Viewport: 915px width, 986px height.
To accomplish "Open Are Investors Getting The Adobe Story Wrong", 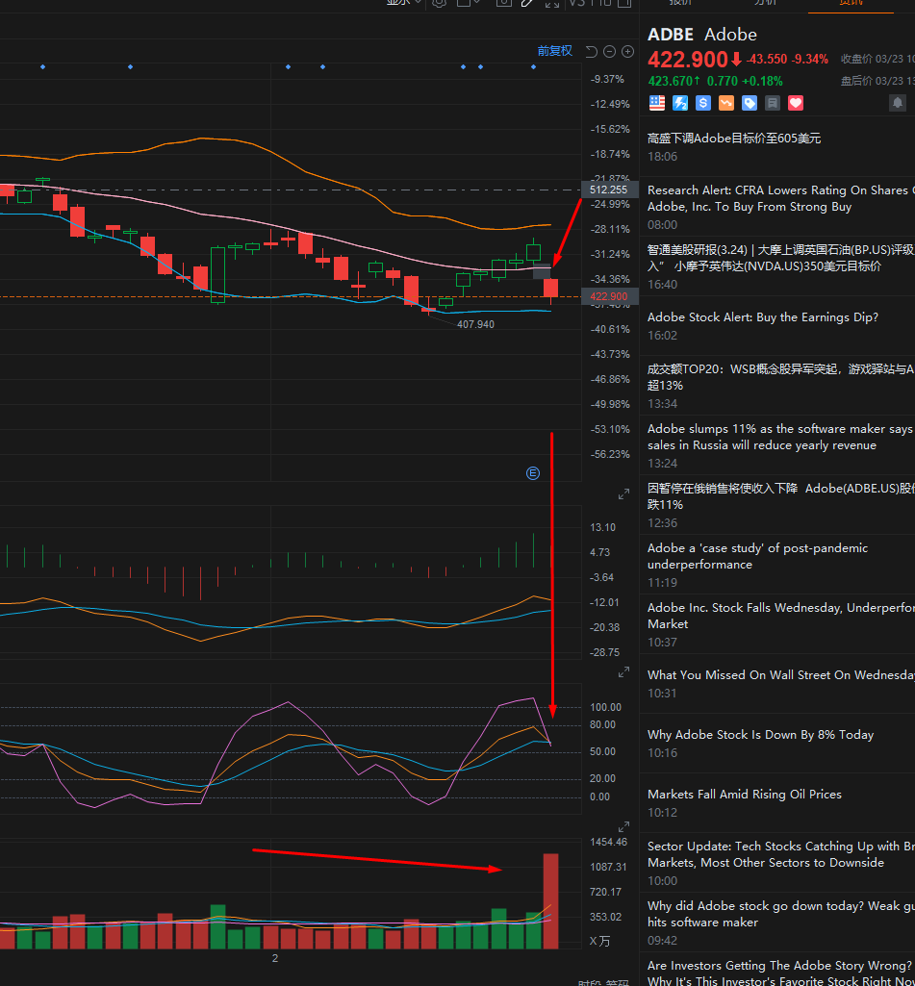I will point(777,970).
